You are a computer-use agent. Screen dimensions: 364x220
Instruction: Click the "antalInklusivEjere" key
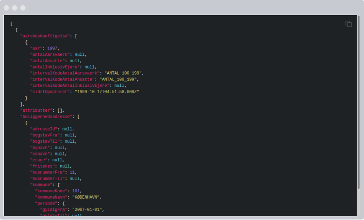tap(55, 67)
